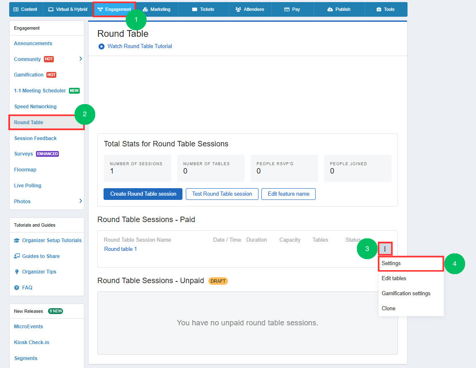The height and width of the screenshot is (368, 476).
Task: Open the Round table 1 session link
Action: [121, 249]
